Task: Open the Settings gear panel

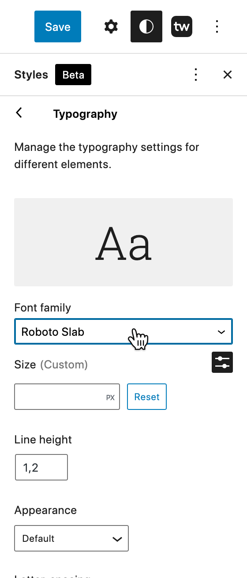Action: click(111, 26)
